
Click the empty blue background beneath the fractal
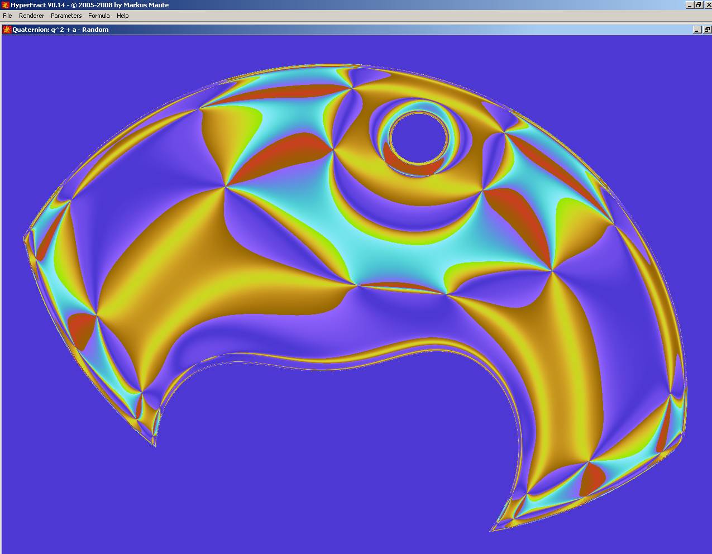pyautogui.click(x=335, y=458)
